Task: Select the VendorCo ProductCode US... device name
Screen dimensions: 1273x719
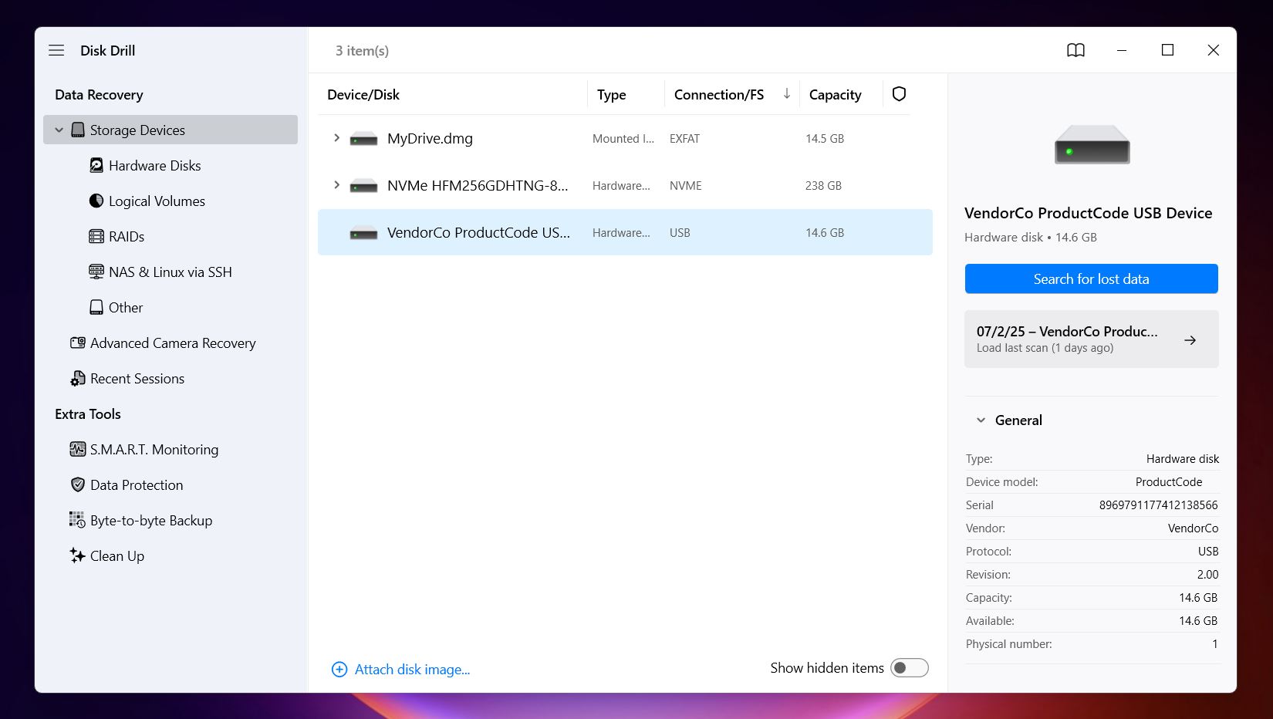Action: (478, 232)
